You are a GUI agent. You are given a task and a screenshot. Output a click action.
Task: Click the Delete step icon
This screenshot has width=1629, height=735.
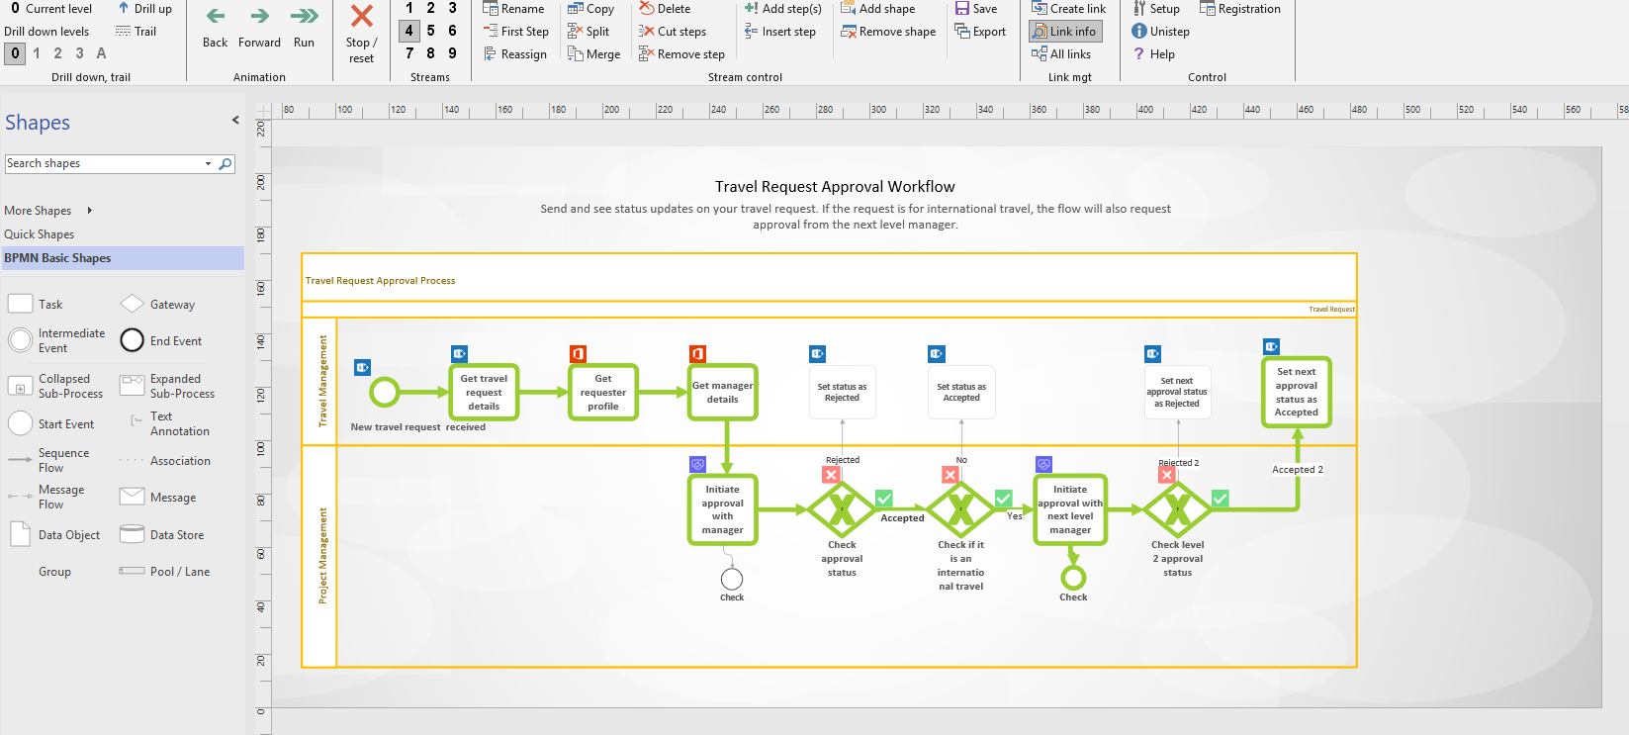click(x=647, y=9)
